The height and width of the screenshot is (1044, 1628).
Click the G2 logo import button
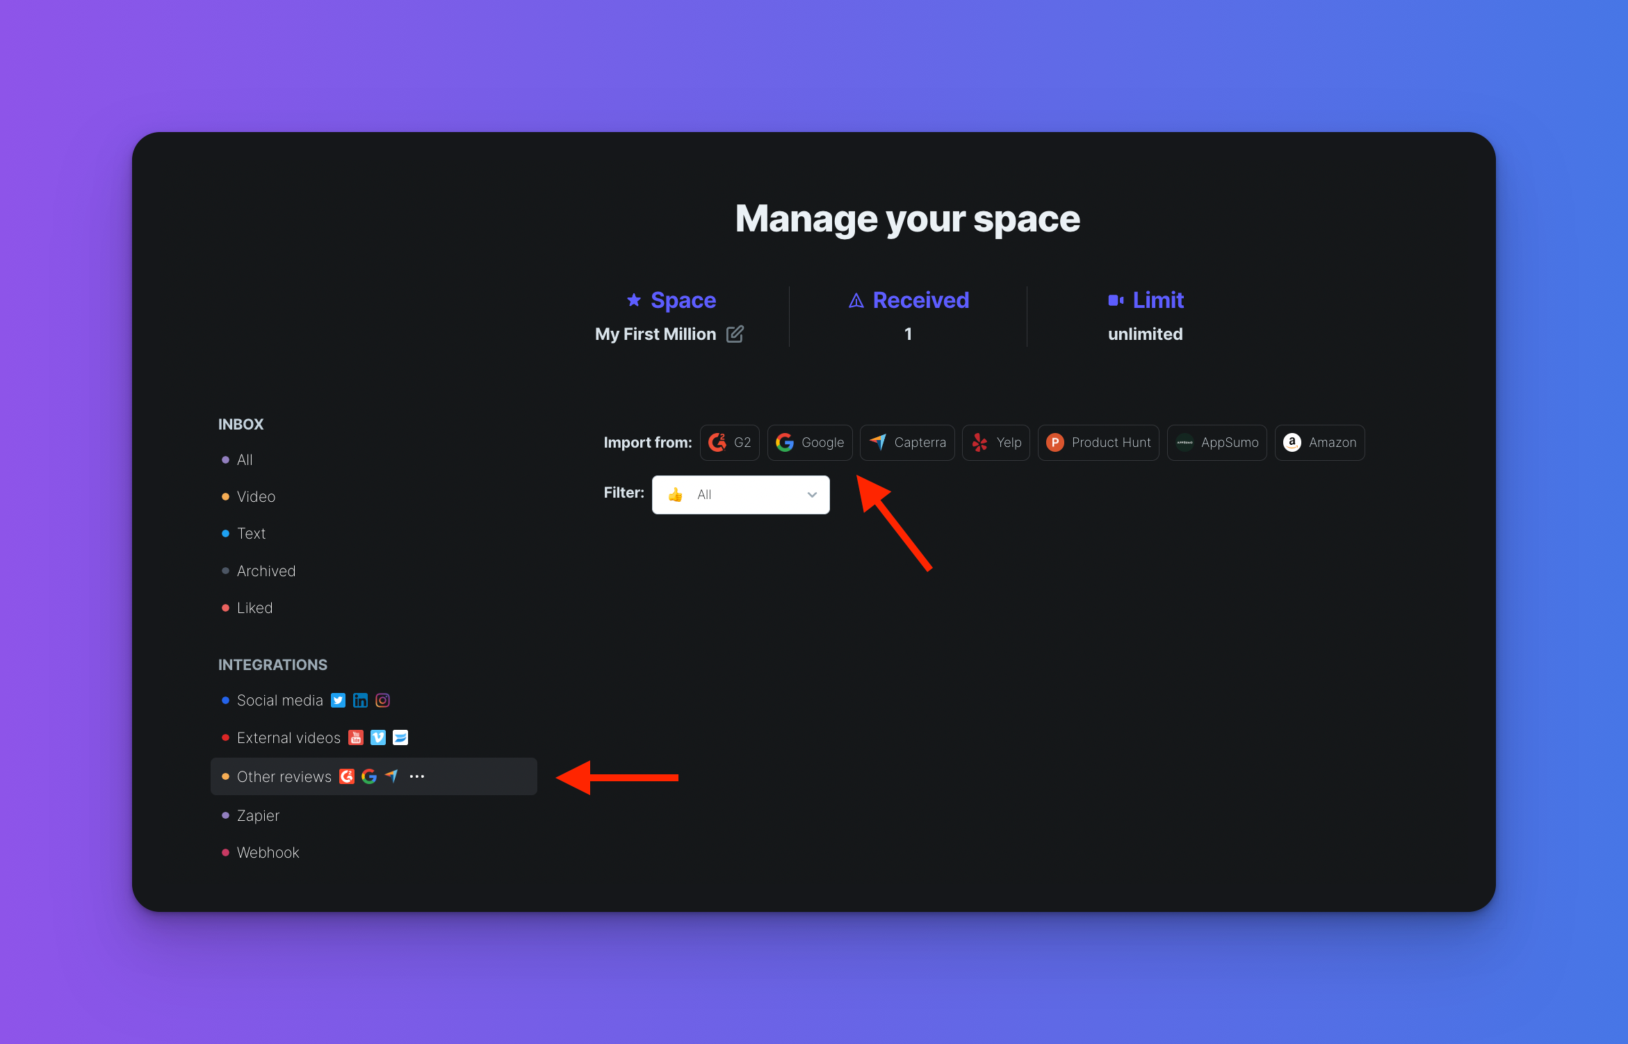(729, 443)
